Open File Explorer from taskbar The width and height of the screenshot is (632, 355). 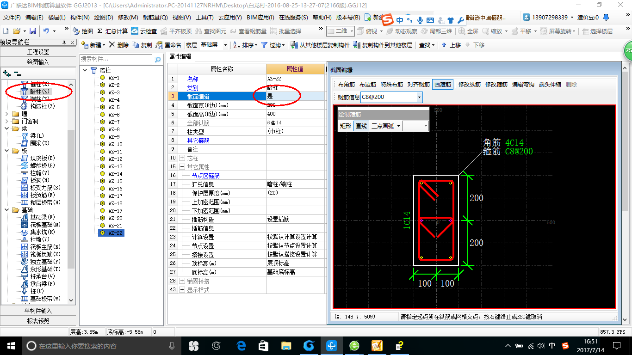point(286,345)
